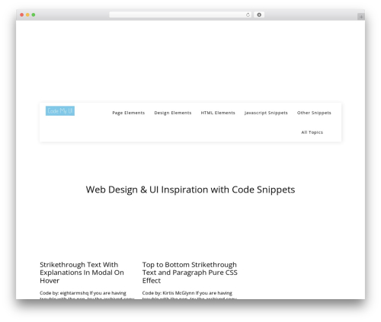Reload the page using the refresh icon
This screenshot has height=322, width=381.
[248, 15]
